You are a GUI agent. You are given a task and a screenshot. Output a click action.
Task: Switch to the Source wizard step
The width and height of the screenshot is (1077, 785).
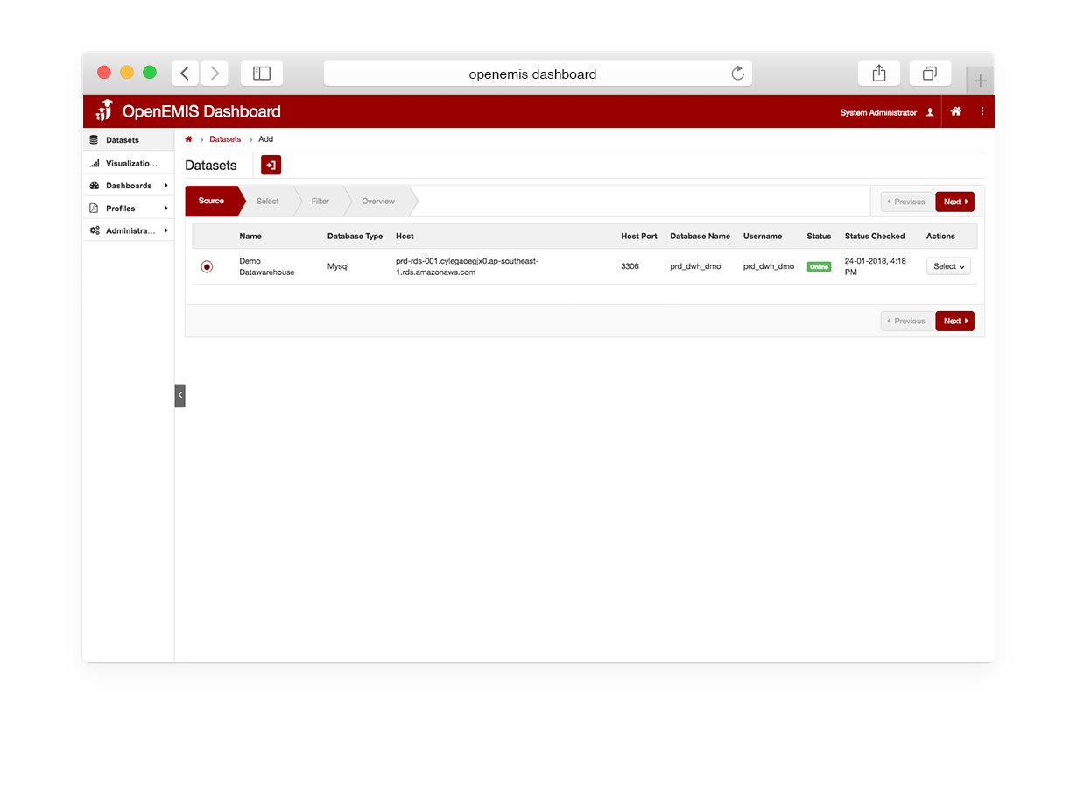point(213,201)
